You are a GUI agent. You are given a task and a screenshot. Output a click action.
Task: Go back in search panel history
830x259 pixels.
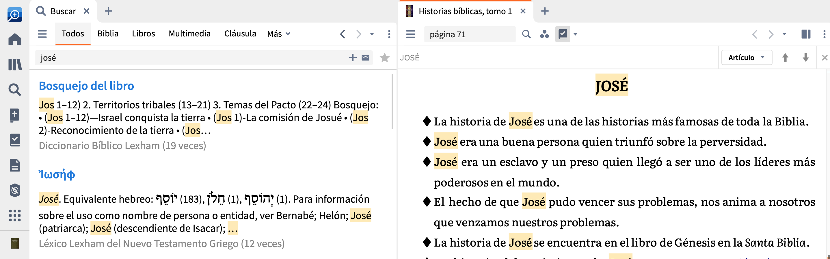coord(343,34)
